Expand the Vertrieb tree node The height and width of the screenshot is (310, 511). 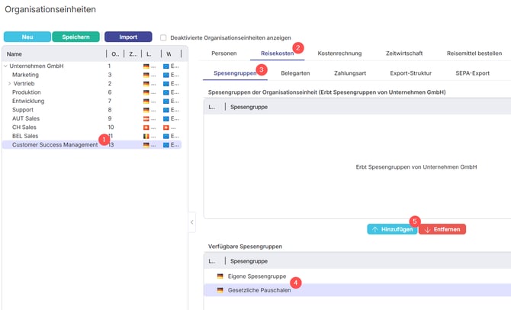tap(10, 83)
